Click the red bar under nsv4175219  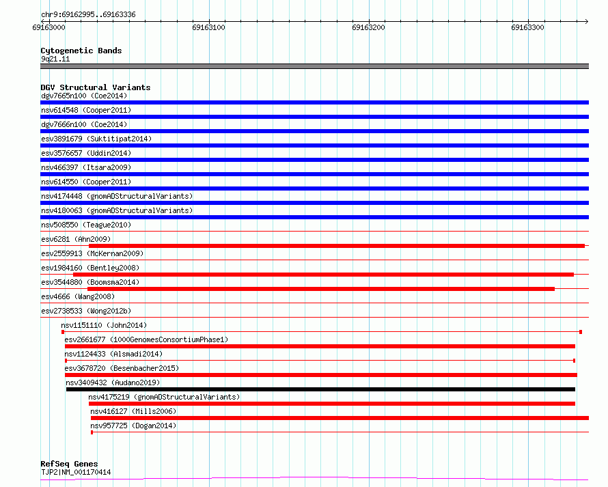click(x=332, y=404)
